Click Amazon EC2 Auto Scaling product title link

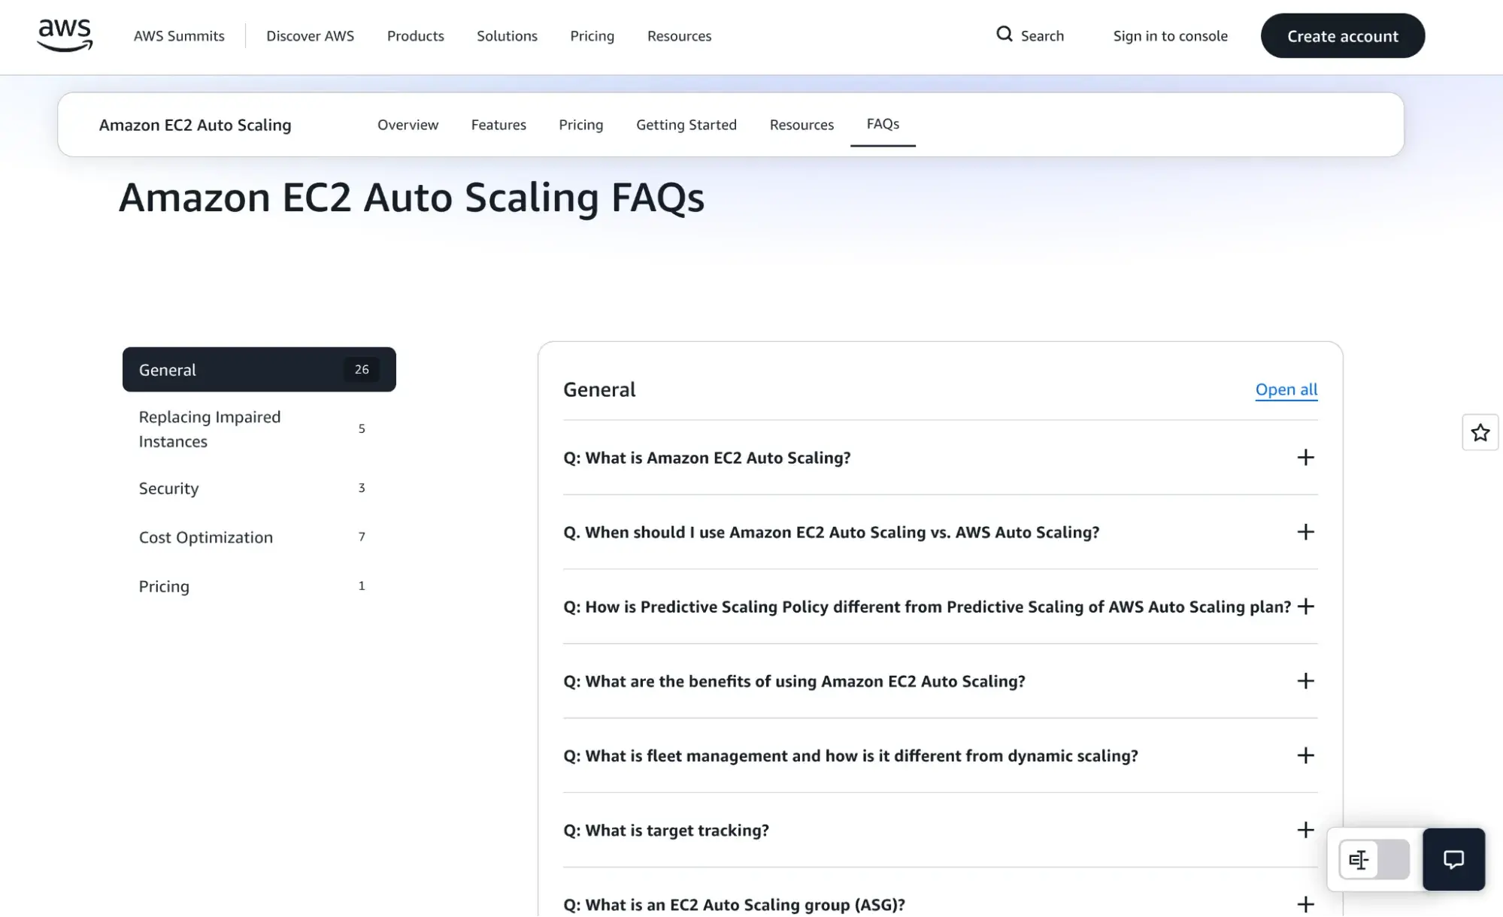coord(195,125)
